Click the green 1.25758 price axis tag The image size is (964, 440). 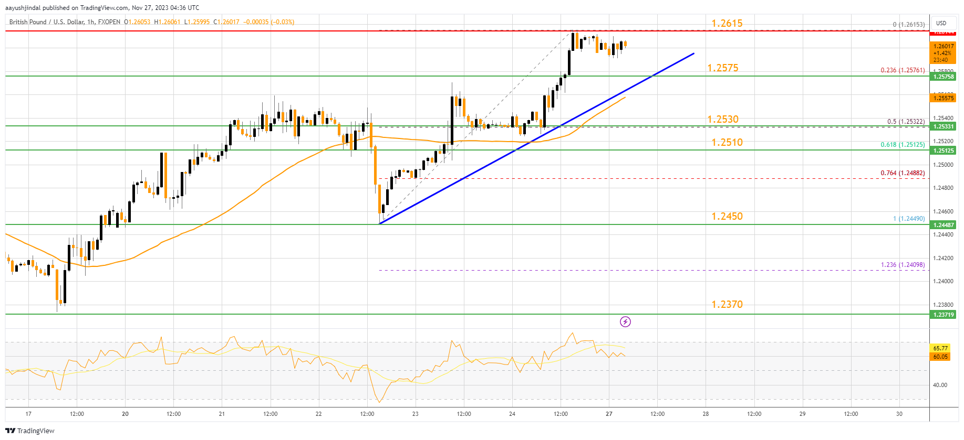pyautogui.click(x=943, y=77)
